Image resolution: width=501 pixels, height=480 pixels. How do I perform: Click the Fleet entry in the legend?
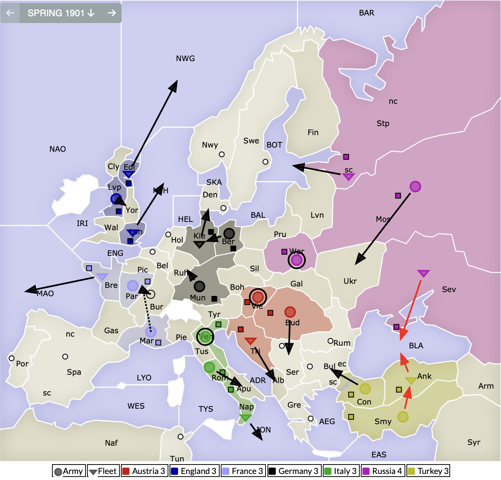tap(103, 471)
